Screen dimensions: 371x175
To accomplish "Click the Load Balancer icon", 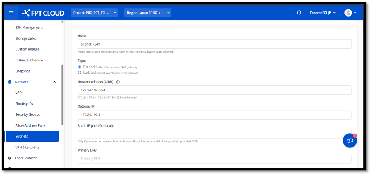I will [x=10, y=158].
